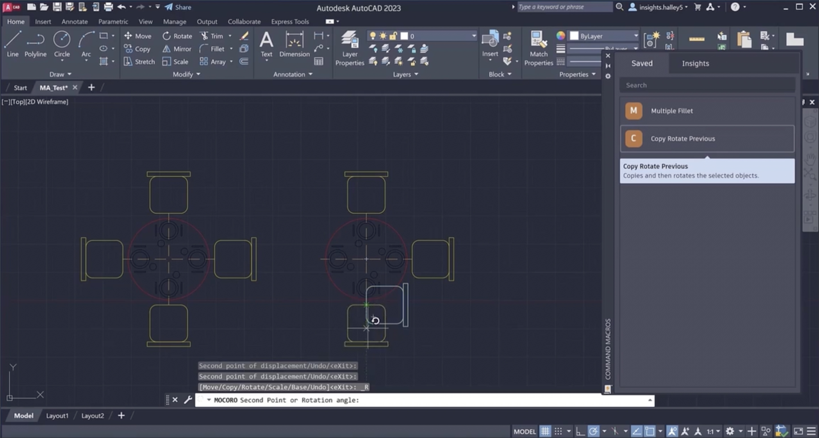The height and width of the screenshot is (438, 819).
Task: Open Command Macros settings gear
Action: tap(608, 76)
